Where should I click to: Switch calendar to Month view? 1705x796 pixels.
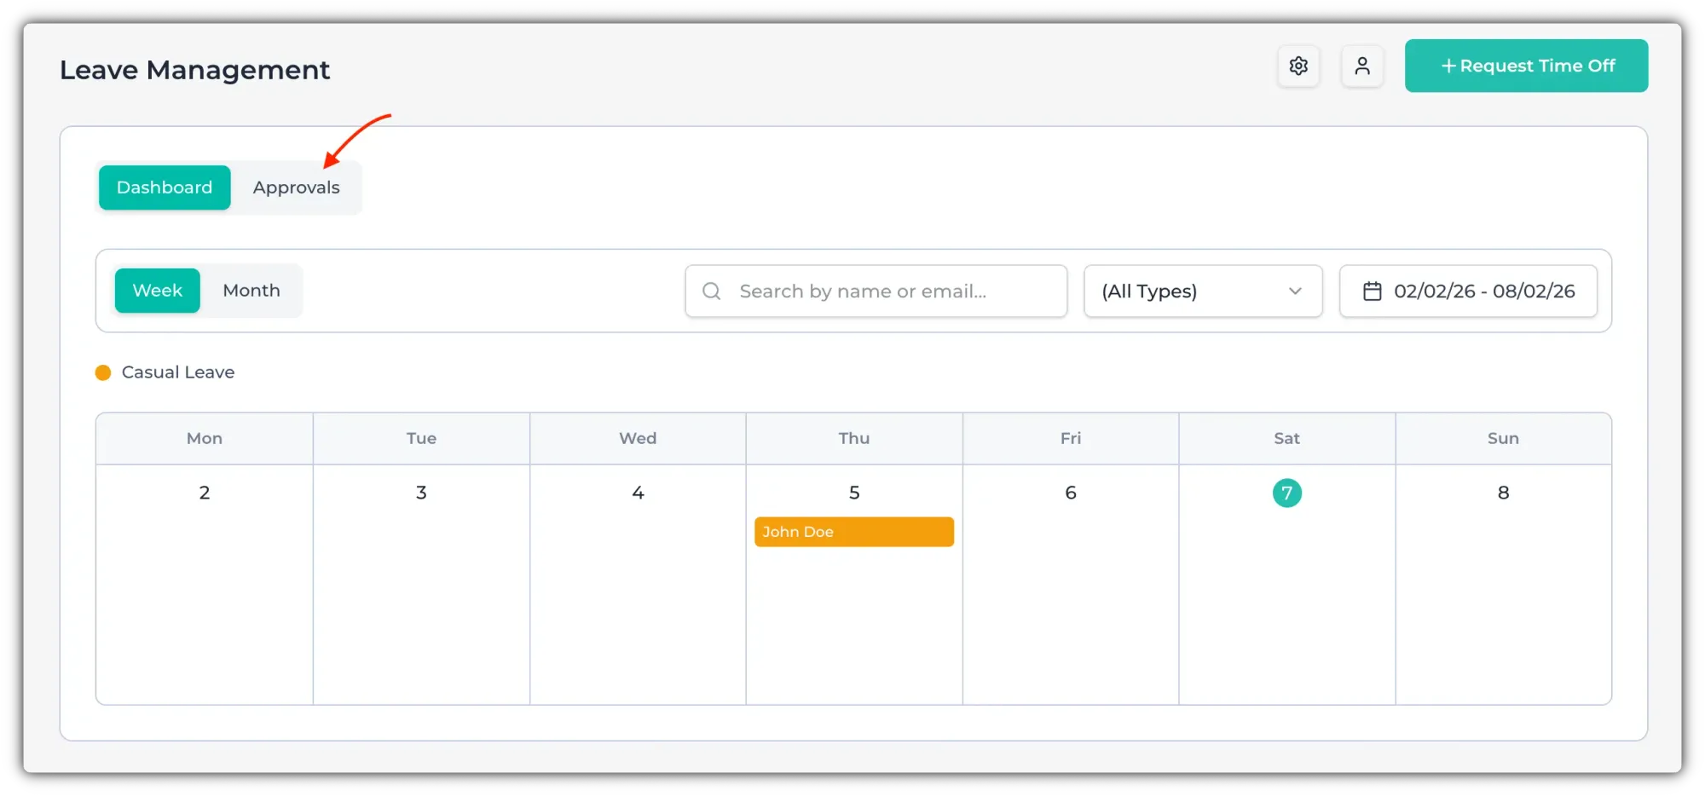click(x=251, y=291)
